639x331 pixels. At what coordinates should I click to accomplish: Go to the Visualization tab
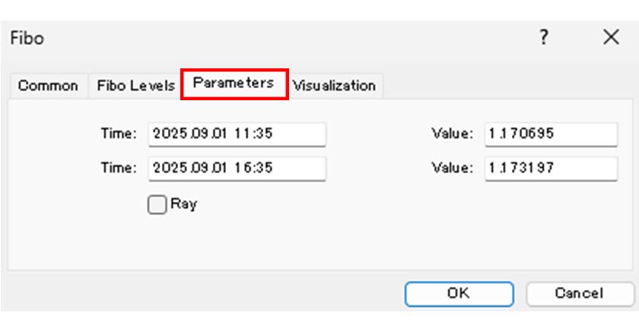pos(335,86)
